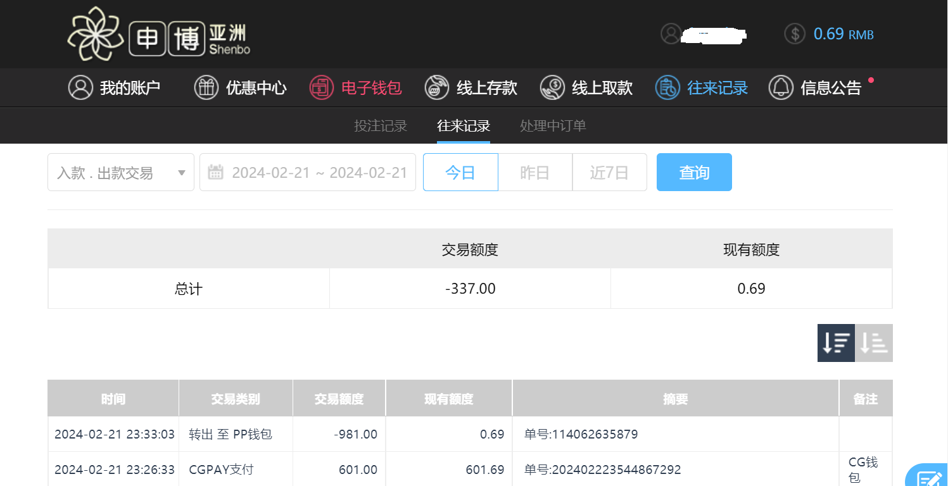Image resolution: width=948 pixels, height=486 pixels.
Task: Click the dollar coin balance icon
Action: click(x=795, y=34)
